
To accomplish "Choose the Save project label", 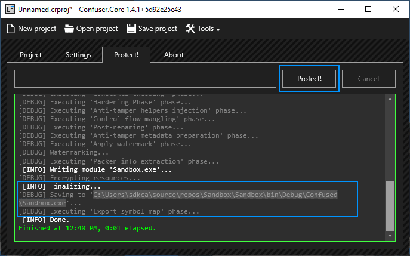I will 158,29.
